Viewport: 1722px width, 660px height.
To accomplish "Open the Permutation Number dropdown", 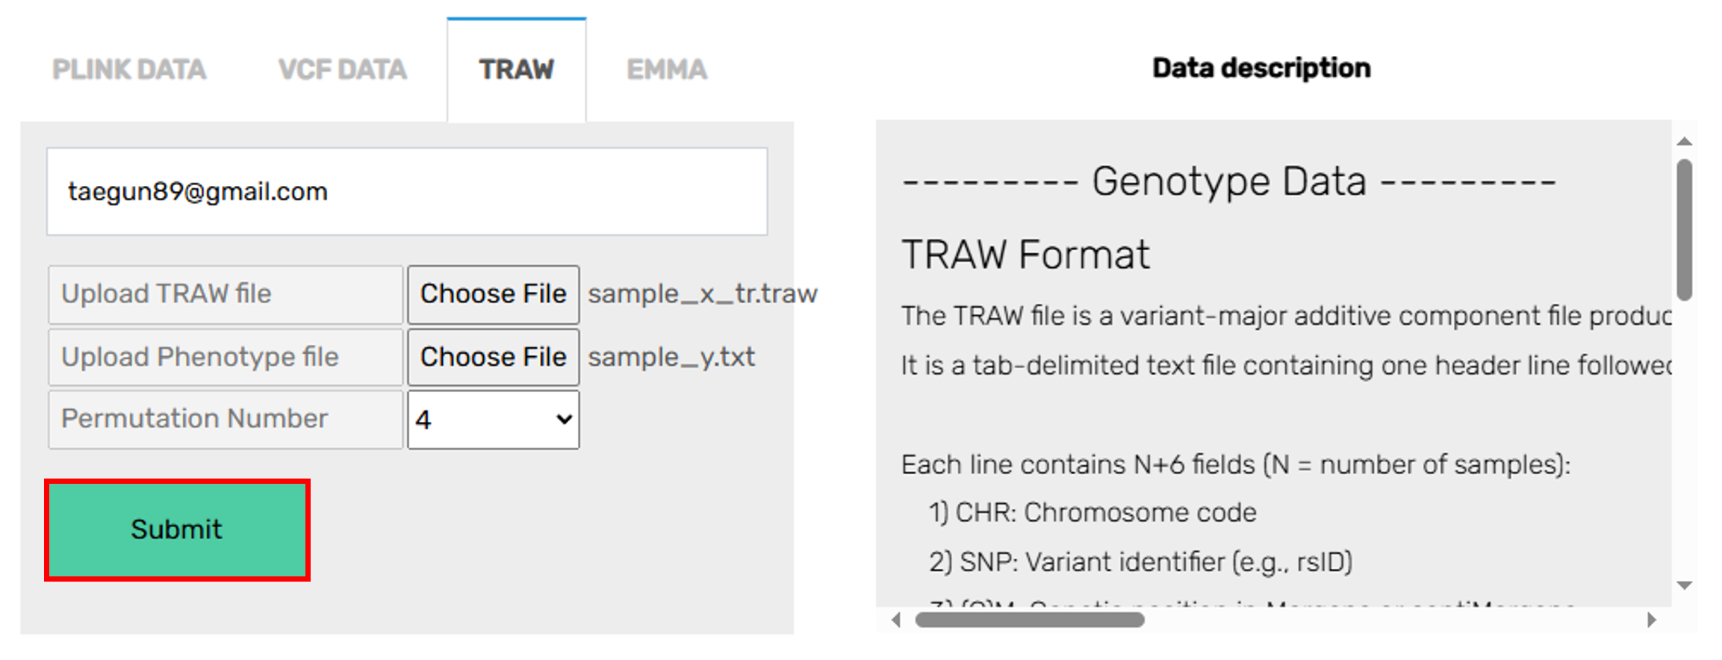I will pos(493,420).
